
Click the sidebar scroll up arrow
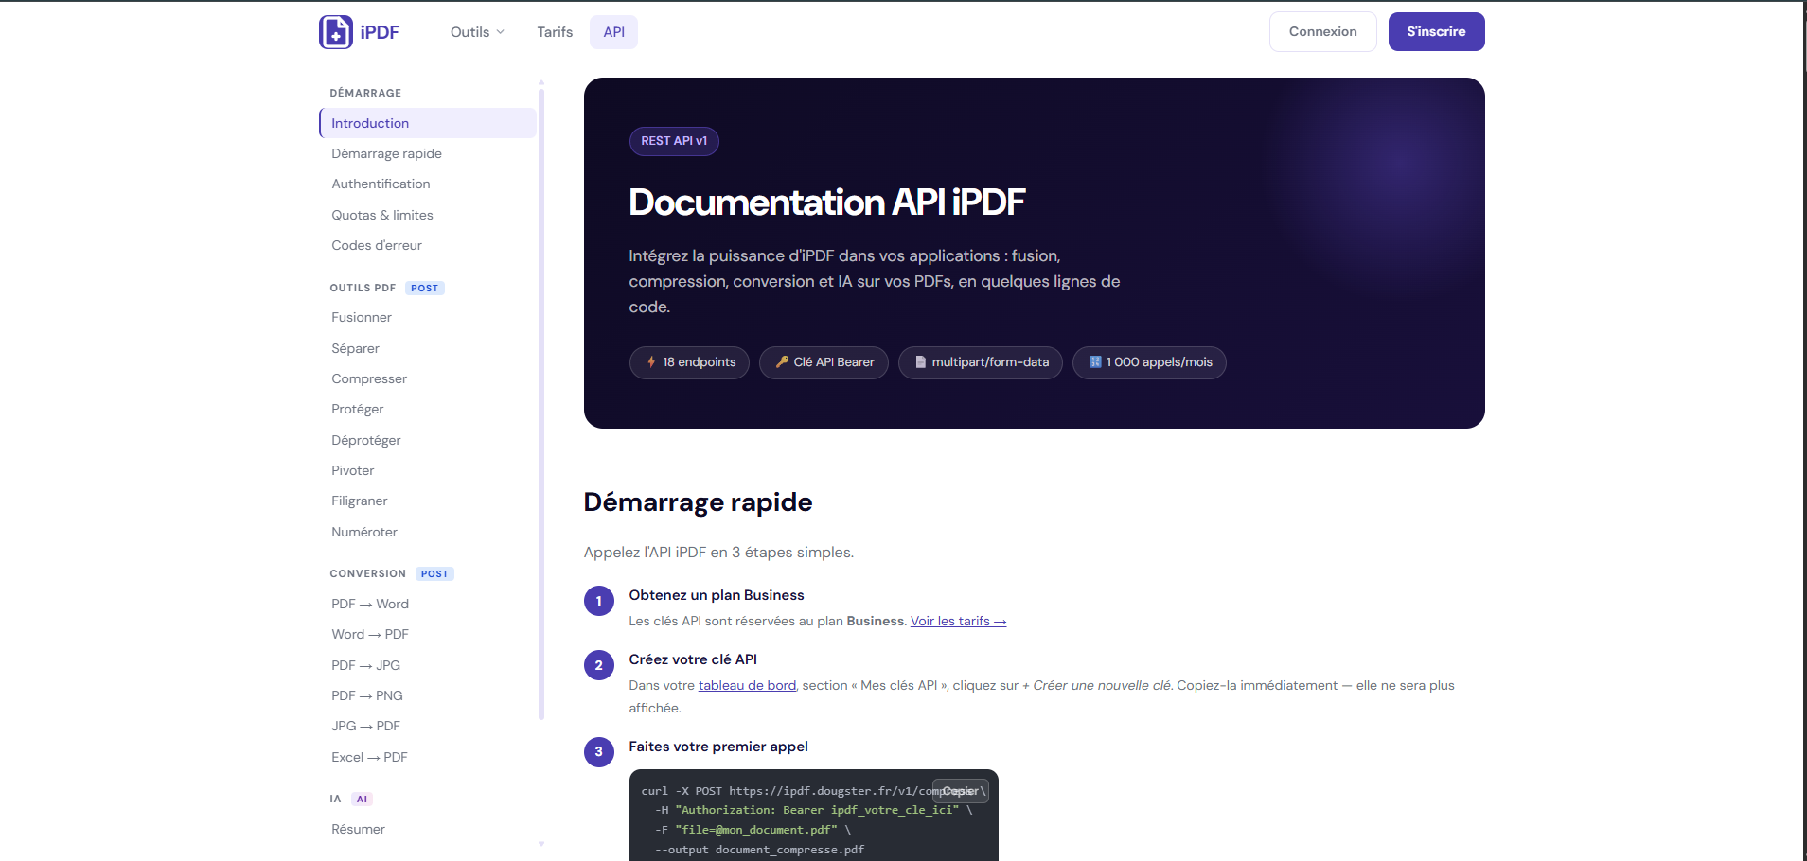[541, 82]
